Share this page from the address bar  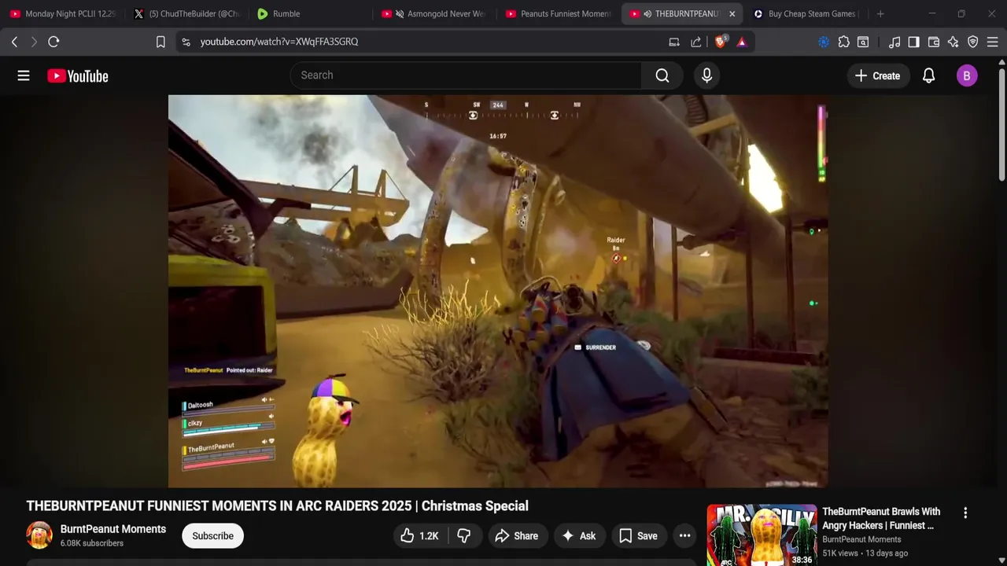click(x=696, y=42)
